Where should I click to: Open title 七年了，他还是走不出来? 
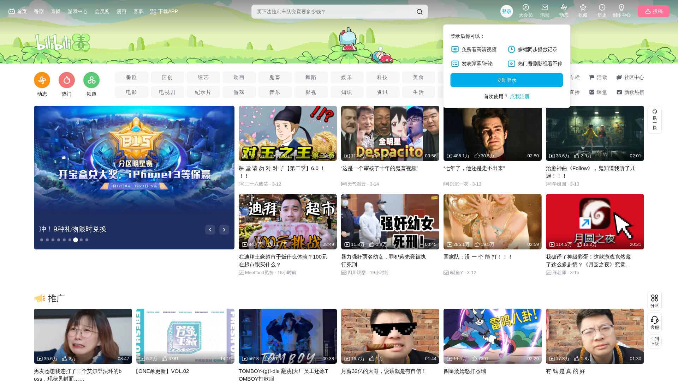click(474, 168)
